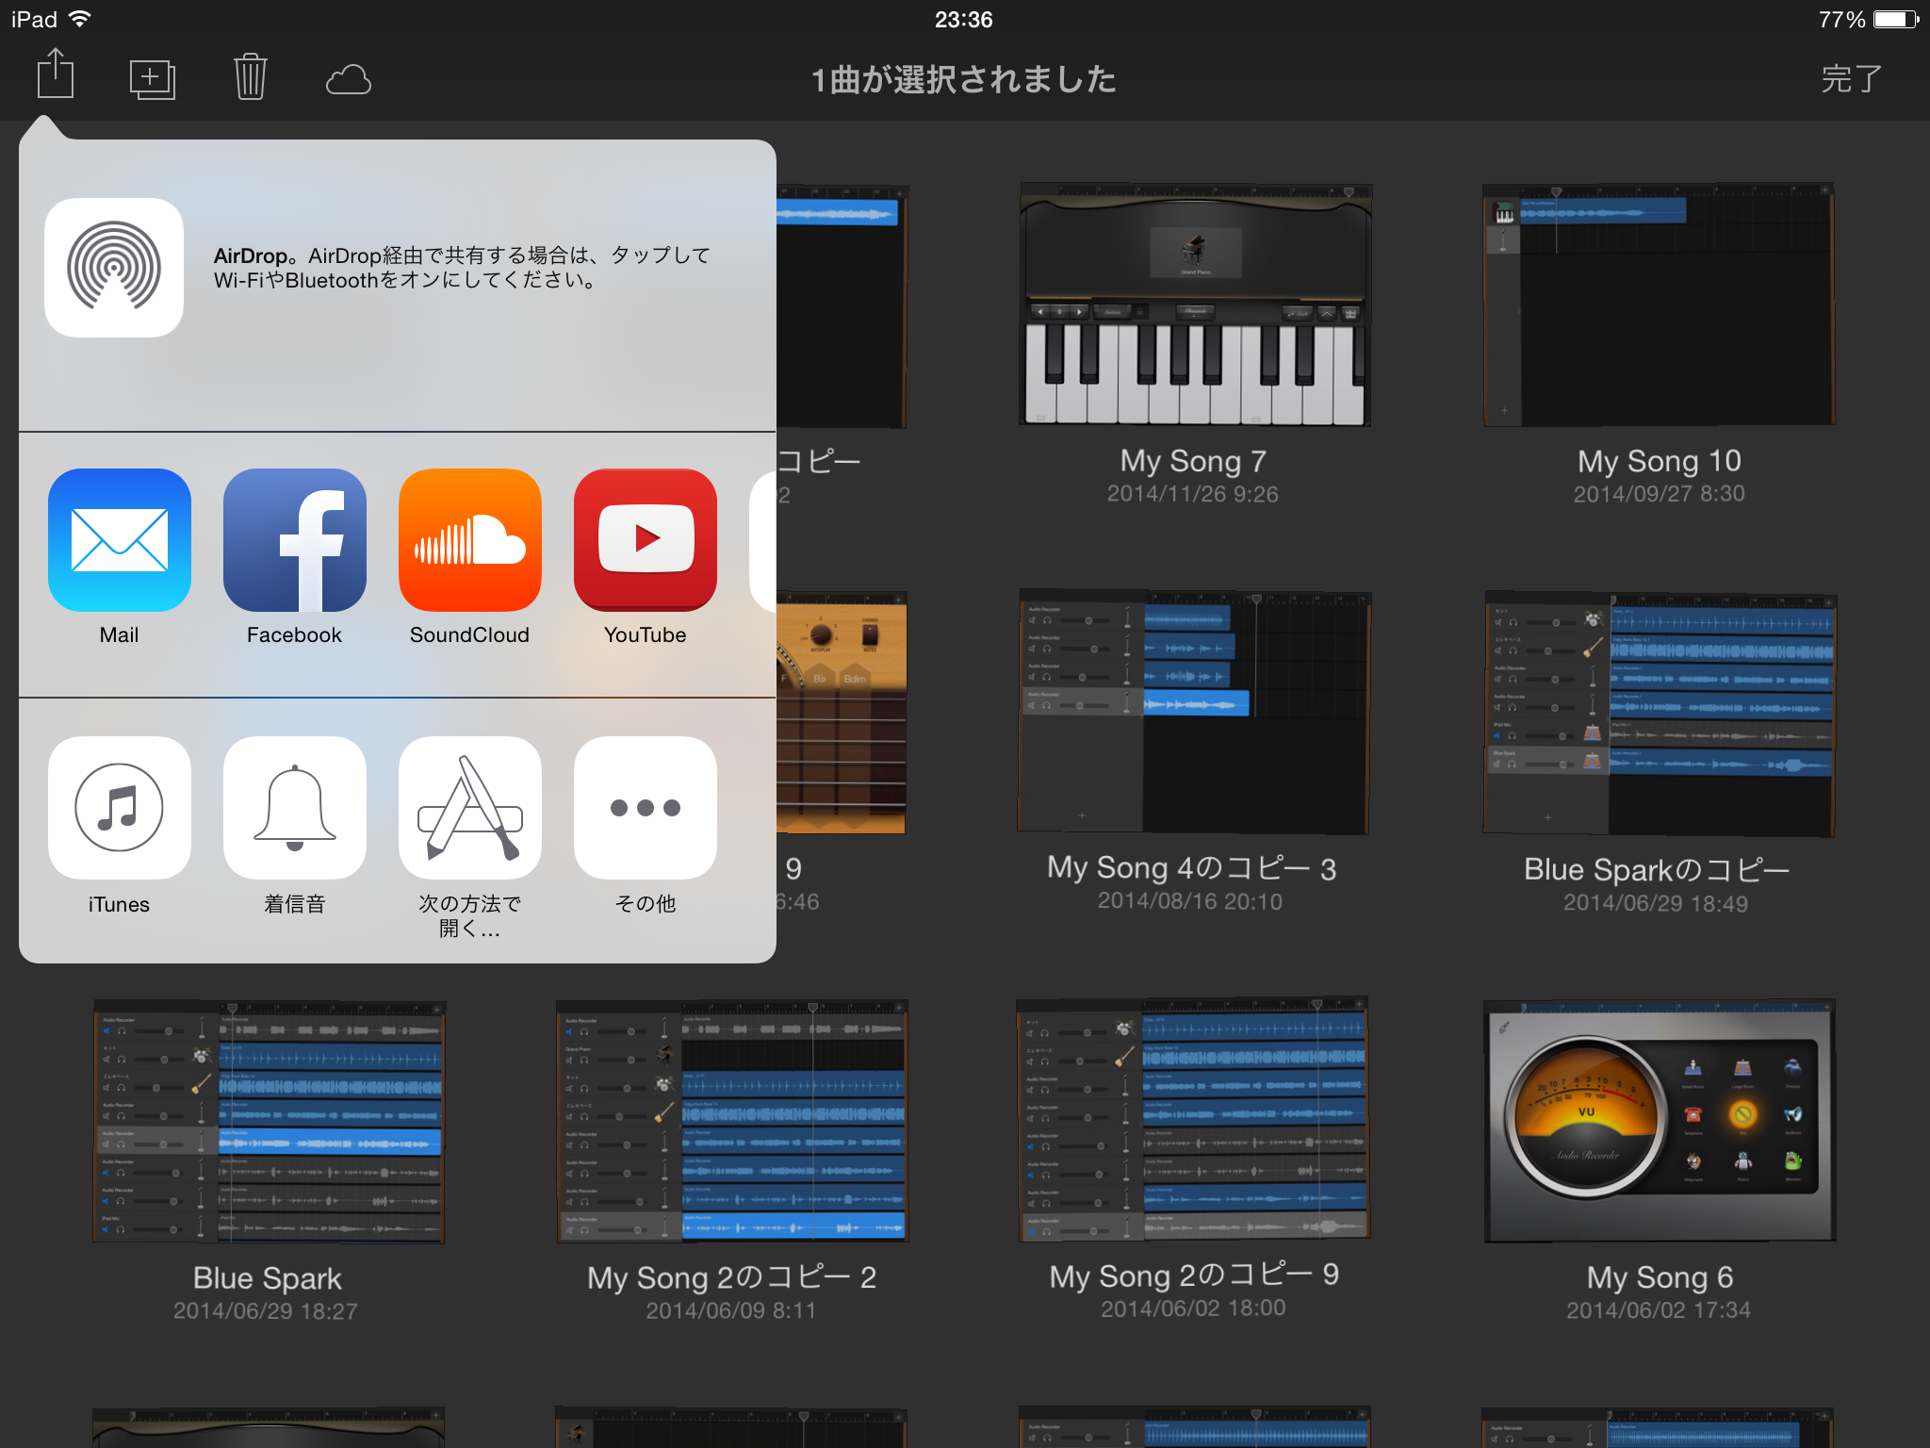This screenshot has height=1448, width=1930.
Task: Tap 完了 to finish selection
Action: point(1851,79)
